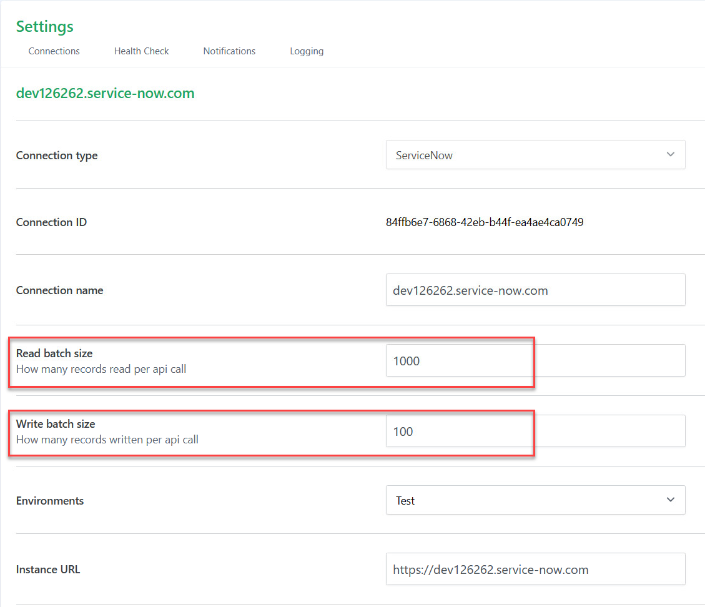This screenshot has height=607, width=705.
Task: Click the Environments label
Action: point(50,501)
